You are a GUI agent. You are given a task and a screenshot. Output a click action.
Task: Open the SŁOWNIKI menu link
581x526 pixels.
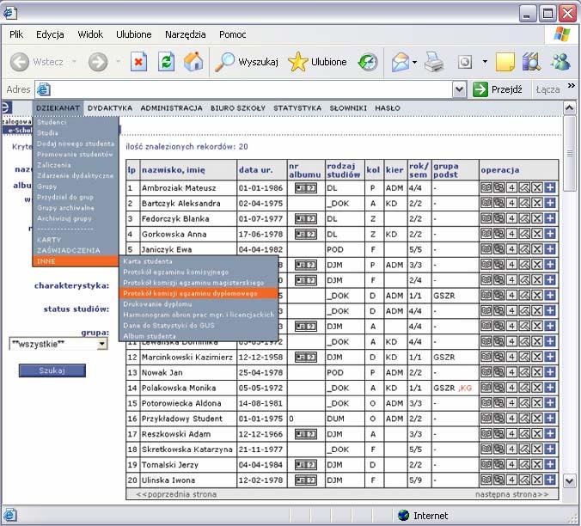(348, 108)
